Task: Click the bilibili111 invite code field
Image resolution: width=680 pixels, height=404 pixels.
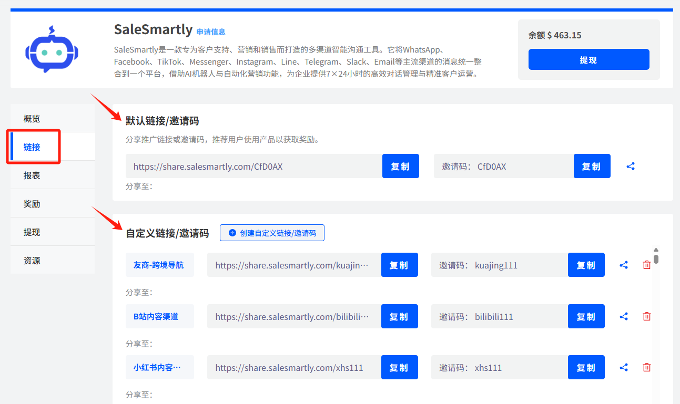Action: click(500, 316)
